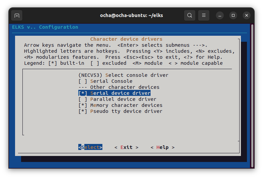The width and height of the screenshot is (263, 178).
Task: Maximize the terminal window
Action: pos(233,15)
